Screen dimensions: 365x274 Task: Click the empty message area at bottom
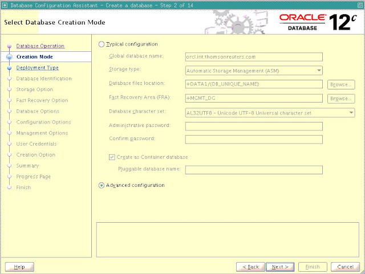tap(228, 240)
